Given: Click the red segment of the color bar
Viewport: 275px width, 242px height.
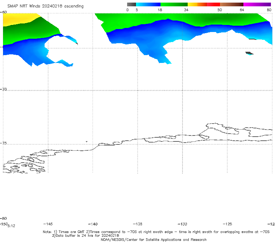Looking at the screenshot, I should click(213, 4).
